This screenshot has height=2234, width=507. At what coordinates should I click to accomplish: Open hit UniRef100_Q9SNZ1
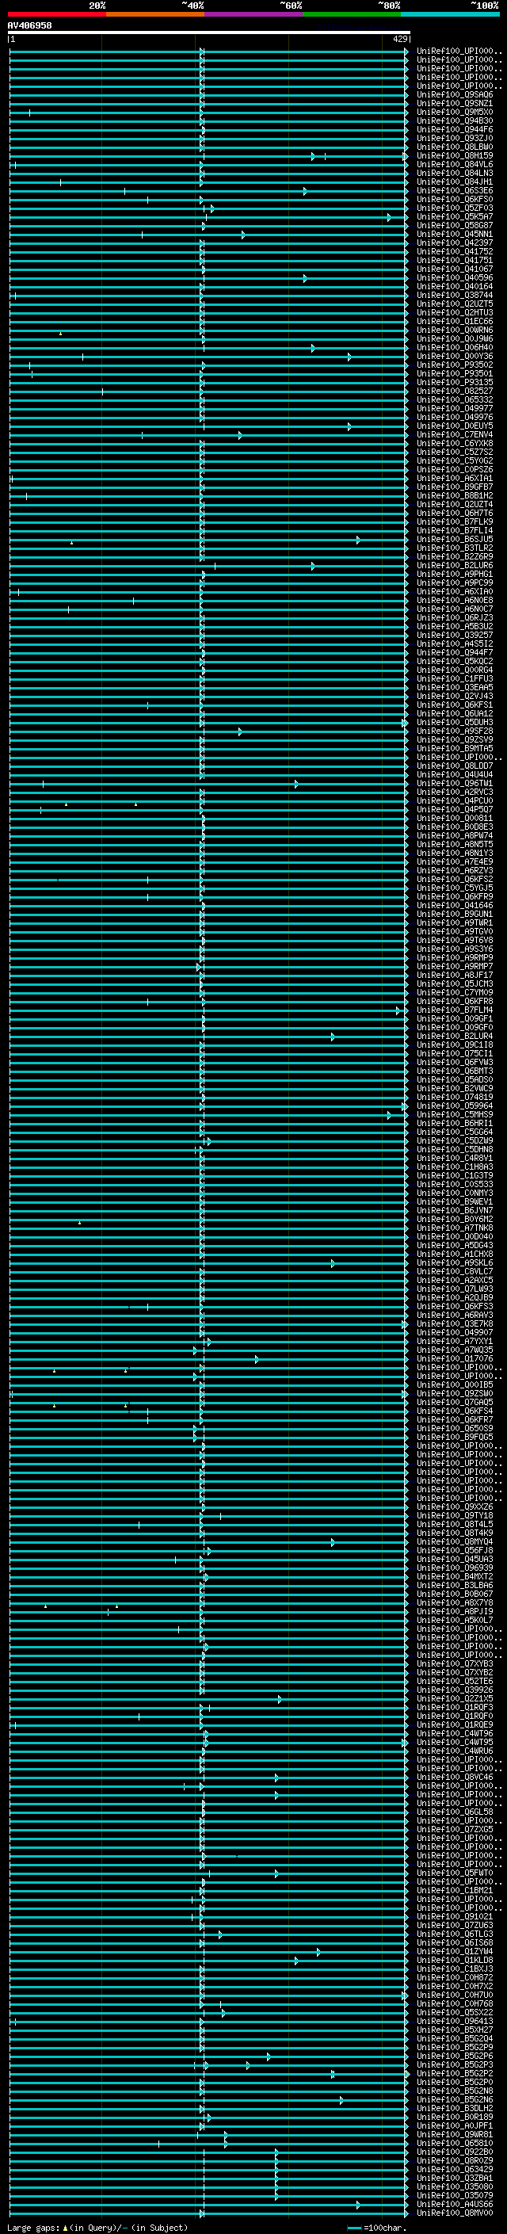[454, 103]
